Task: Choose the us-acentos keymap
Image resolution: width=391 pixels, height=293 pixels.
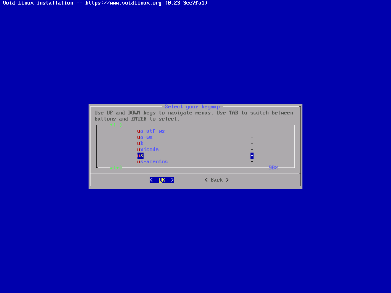Action: tap(152, 162)
